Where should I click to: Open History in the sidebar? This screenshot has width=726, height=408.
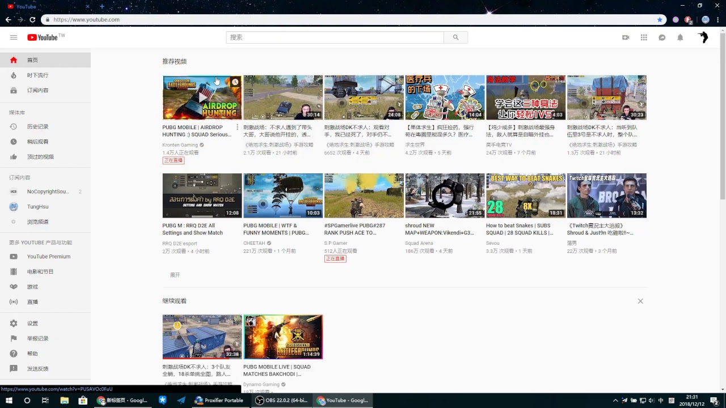(45, 127)
